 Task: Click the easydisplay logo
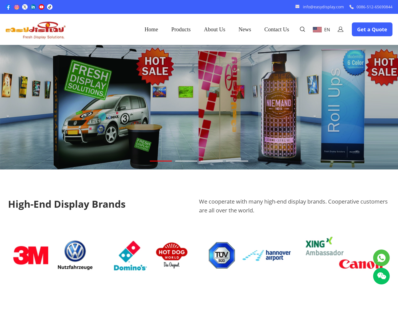click(36, 30)
